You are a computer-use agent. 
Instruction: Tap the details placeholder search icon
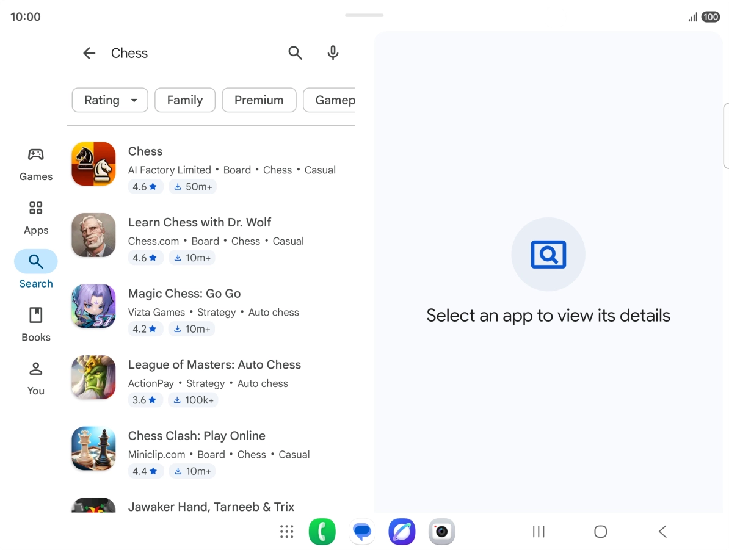click(x=548, y=255)
